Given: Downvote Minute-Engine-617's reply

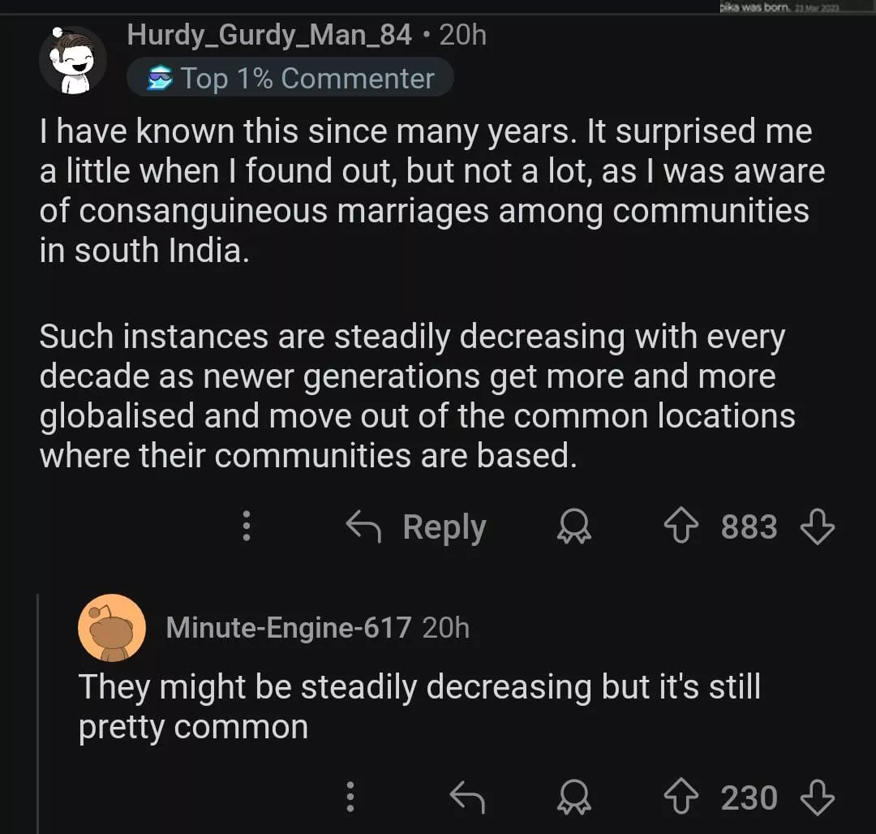Looking at the screenshot, I should pyautogui.click(x=817, y=798).
